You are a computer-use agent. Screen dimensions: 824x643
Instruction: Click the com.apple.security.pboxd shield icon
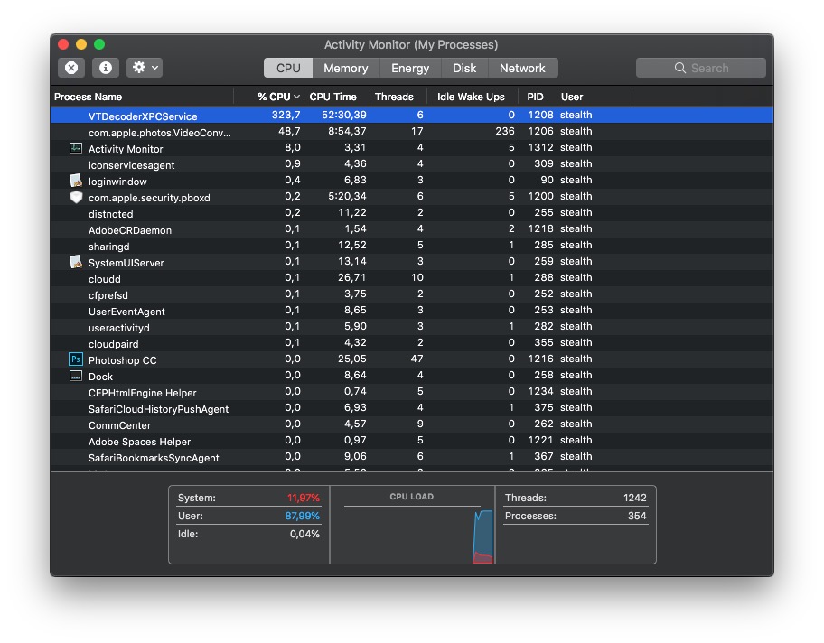[76, 197]
